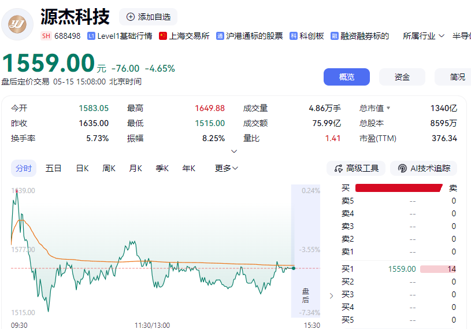Select the 概览 tab

(347, 77)
